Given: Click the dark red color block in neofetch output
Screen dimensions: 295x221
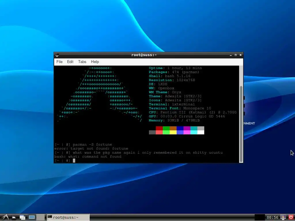Looking at the screenshot, I should tap(159, 128).
